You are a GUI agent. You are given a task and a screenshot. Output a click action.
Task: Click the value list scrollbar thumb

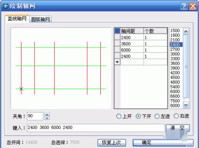186,67
